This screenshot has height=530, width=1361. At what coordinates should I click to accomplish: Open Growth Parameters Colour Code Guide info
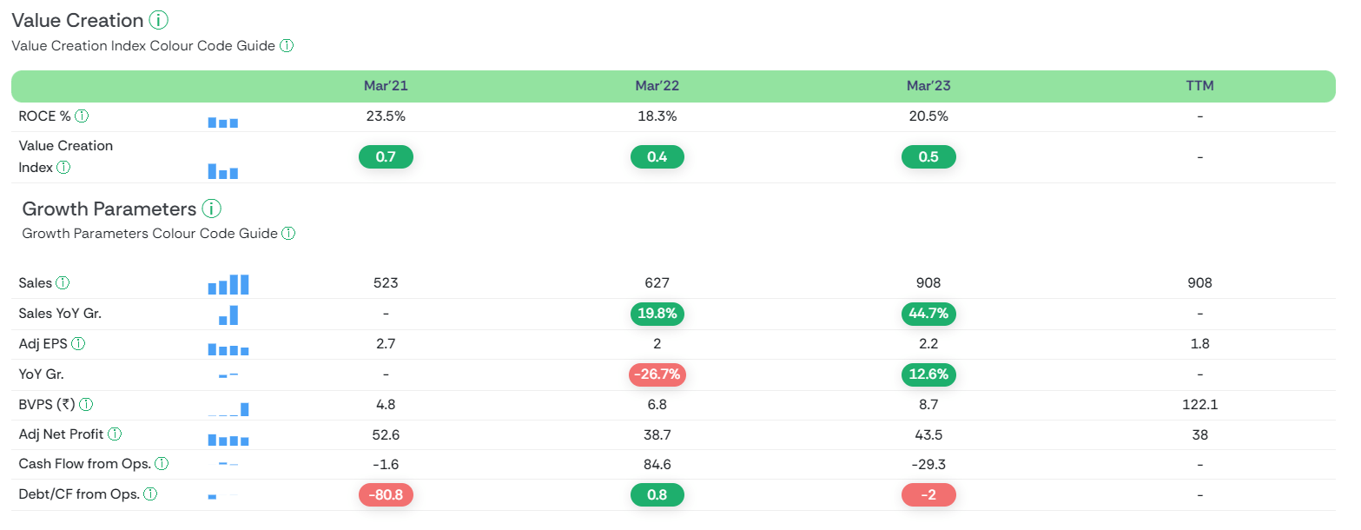[288, 234]
